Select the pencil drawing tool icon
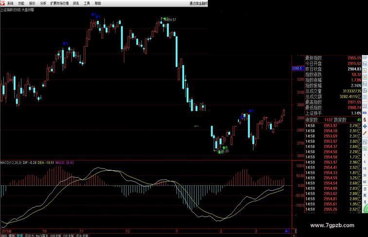Viewport: 368px width, 237px height. 365,133
